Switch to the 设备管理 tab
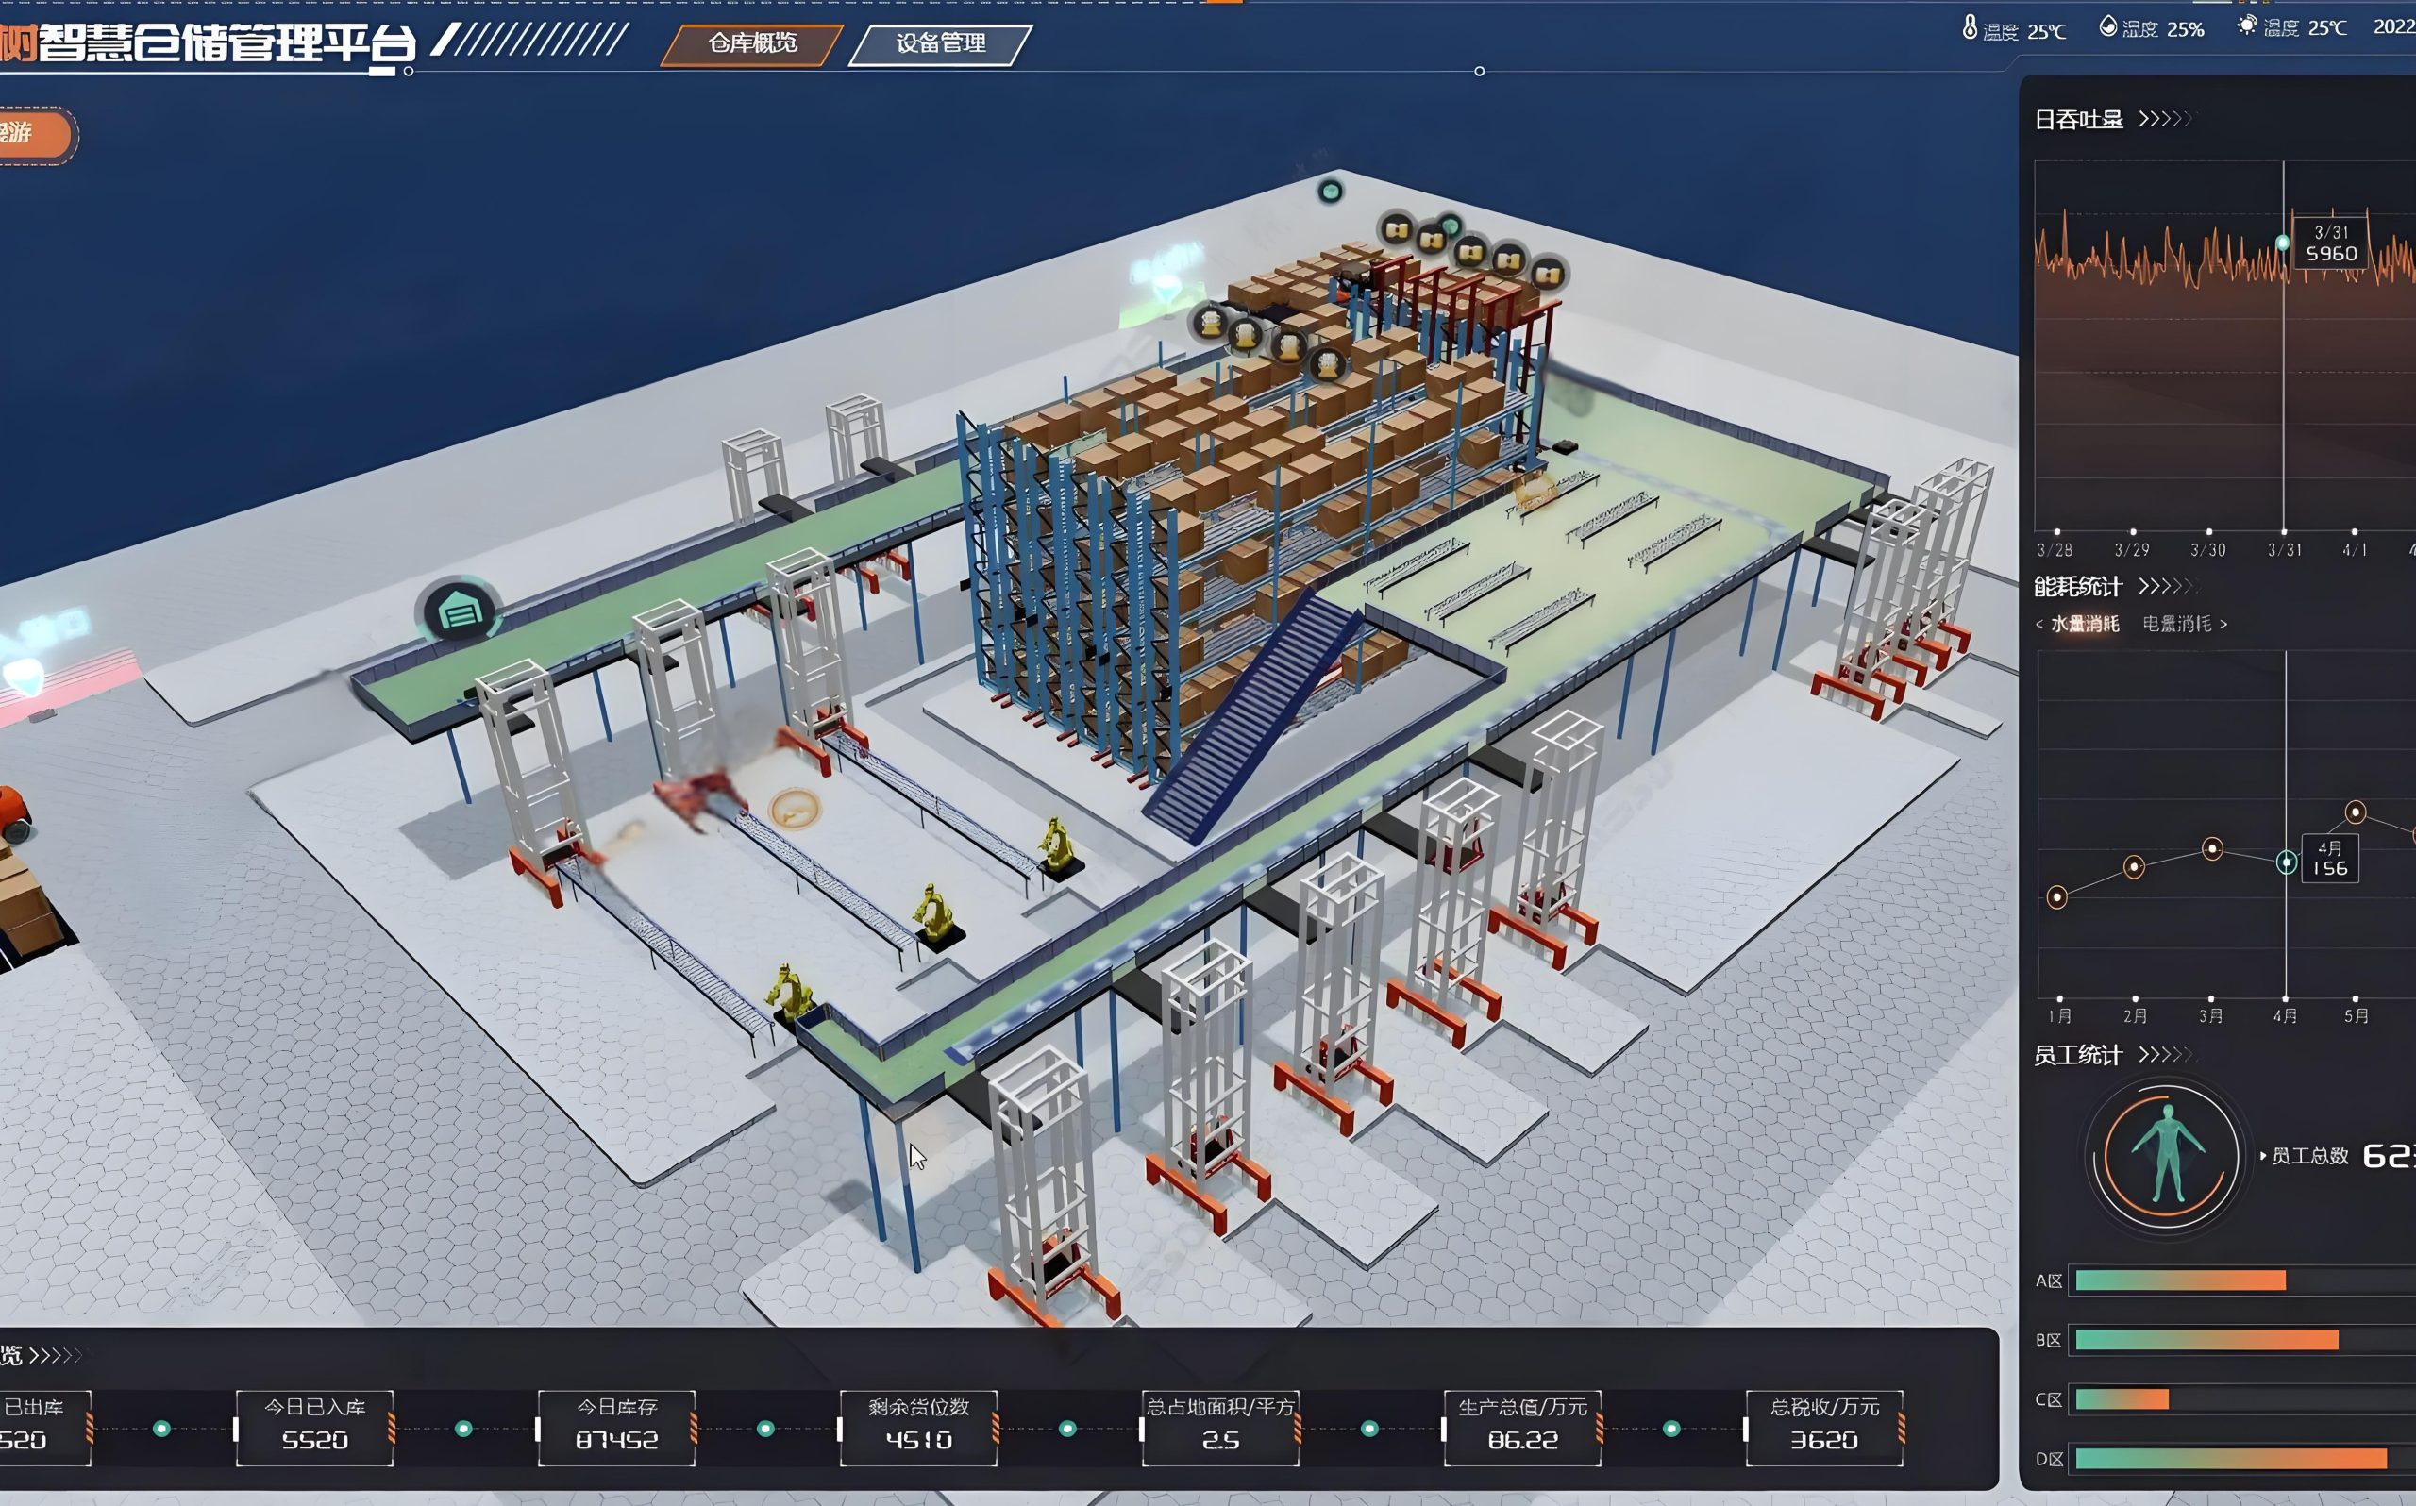Image resolution: width=2416 pixels, height=1506 pixels. [940, 43]
